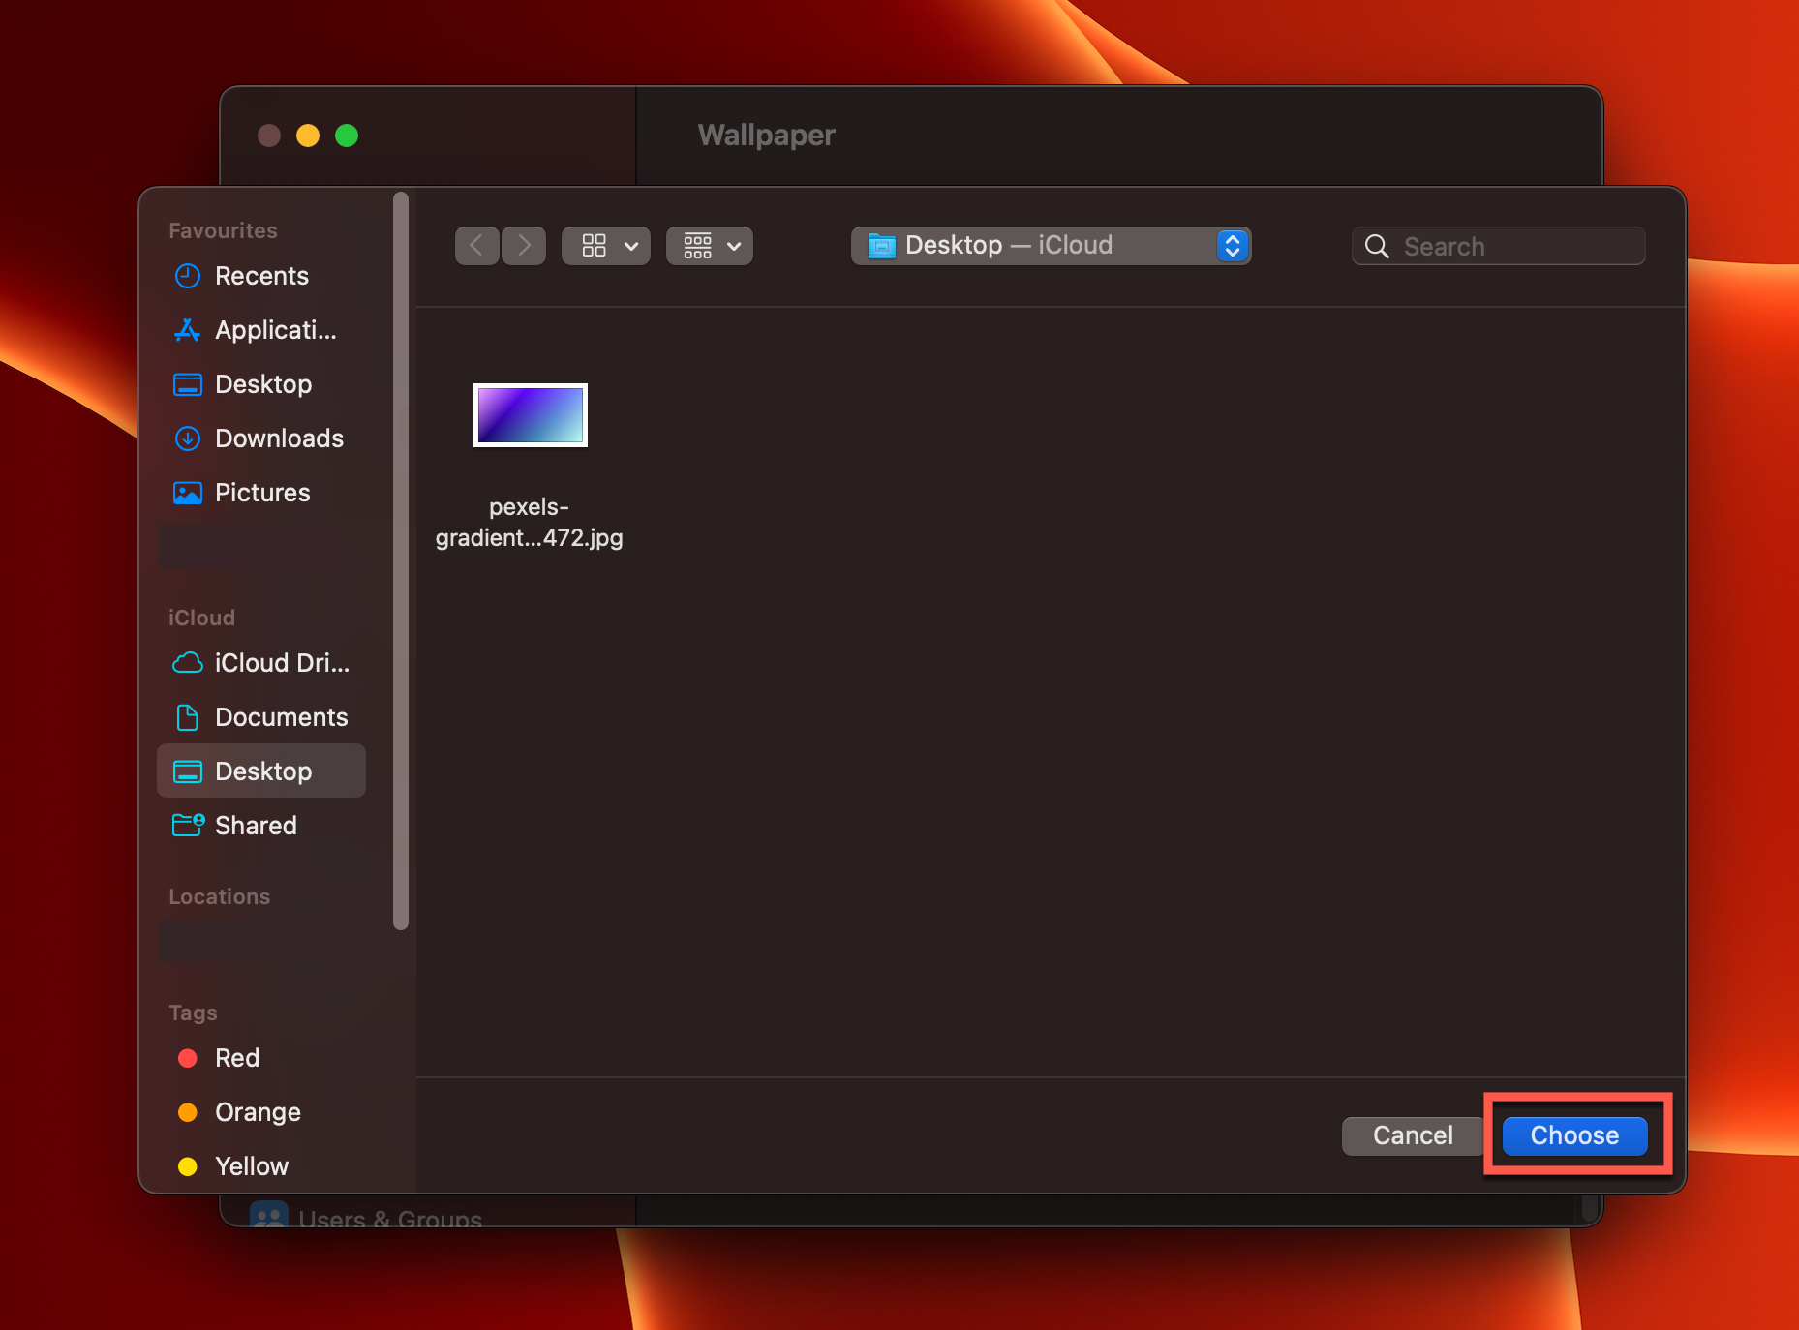
Task: Select the Yellow tag filter
Action: coord(251,1166)
